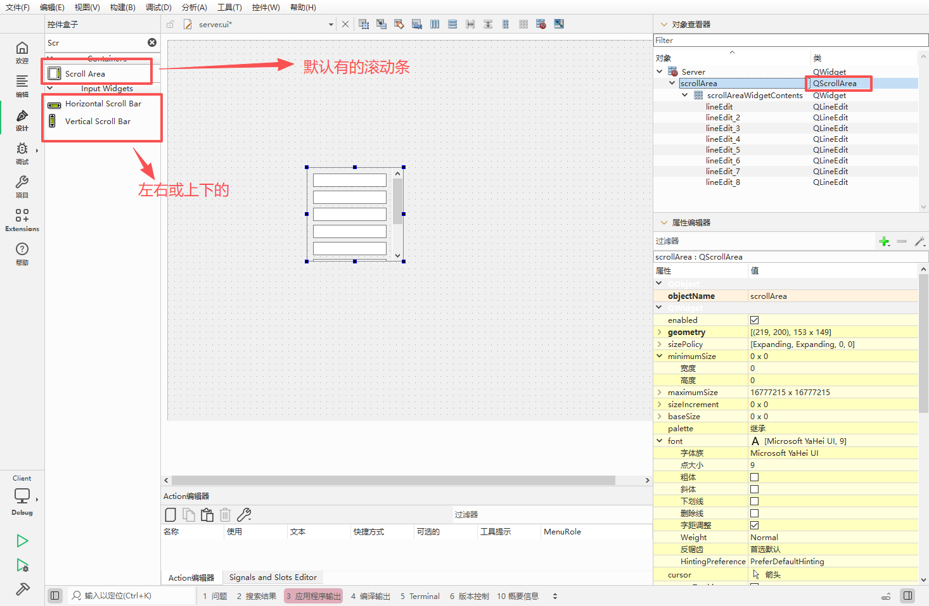
Task: Open the 3 应用程序输出 pane
Action: pyautogui.click(x=313, y=596)
